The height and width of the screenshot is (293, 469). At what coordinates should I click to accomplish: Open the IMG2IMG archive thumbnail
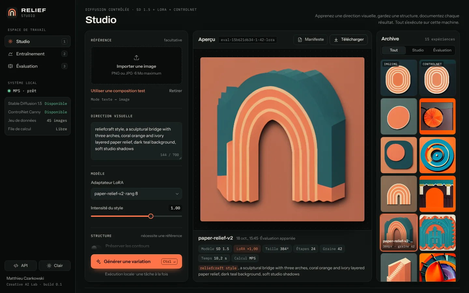coord(399,78)
